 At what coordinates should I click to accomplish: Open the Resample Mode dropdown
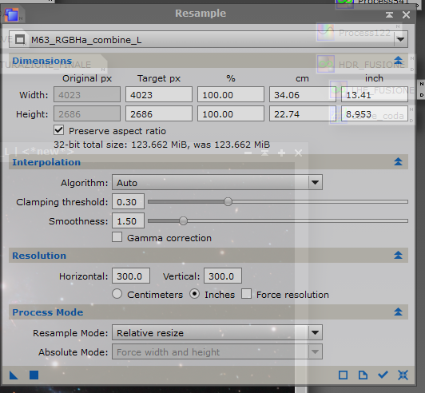[x=217, y=332]
